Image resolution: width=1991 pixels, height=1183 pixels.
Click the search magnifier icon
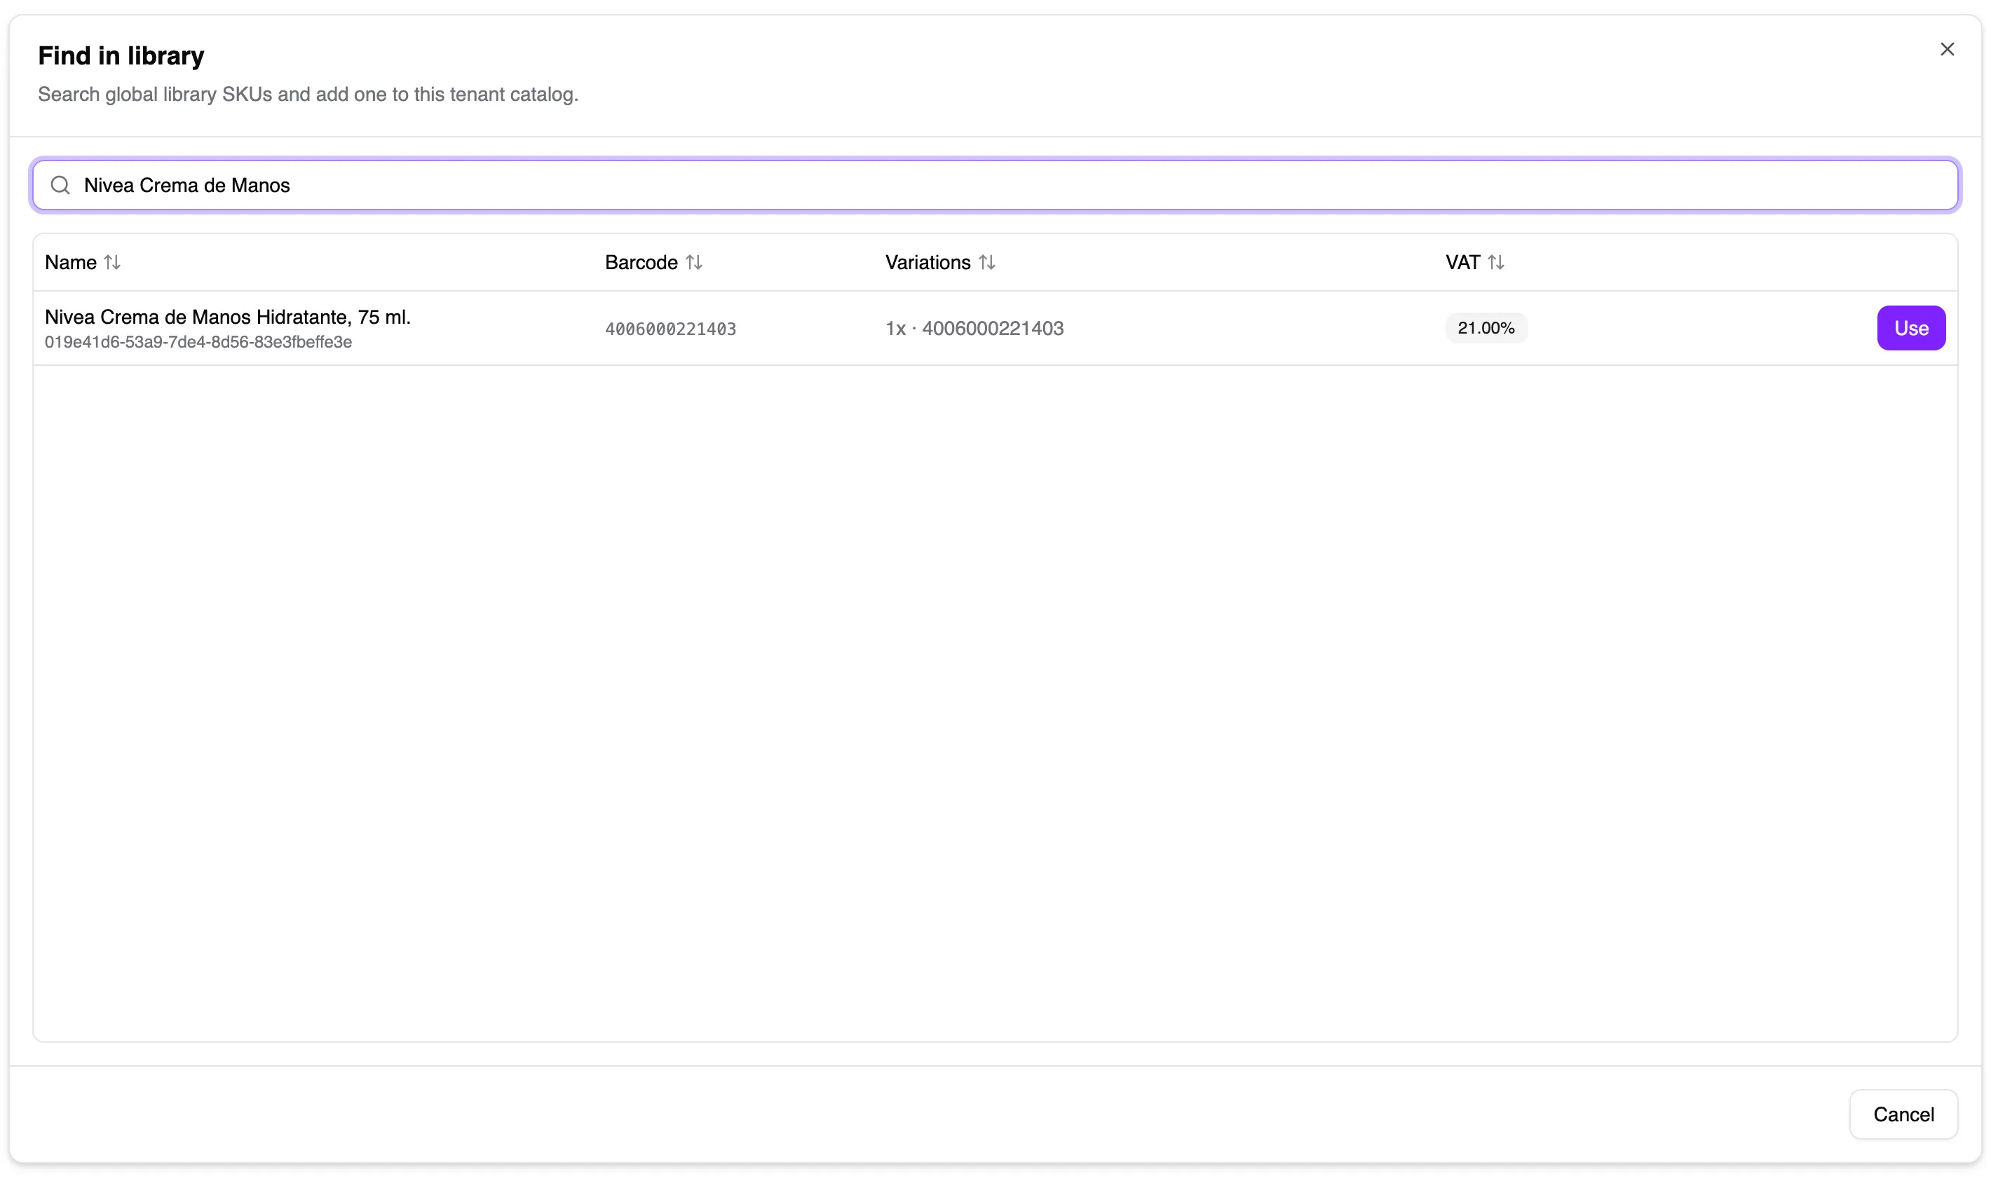pyautogui.click(x=60, y=186)
